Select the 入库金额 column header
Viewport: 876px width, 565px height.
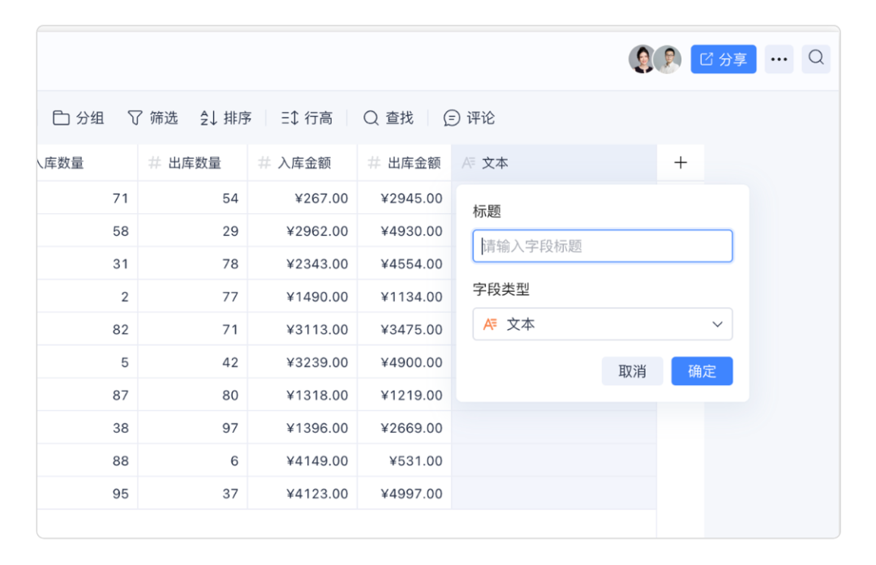click(303, 163)
